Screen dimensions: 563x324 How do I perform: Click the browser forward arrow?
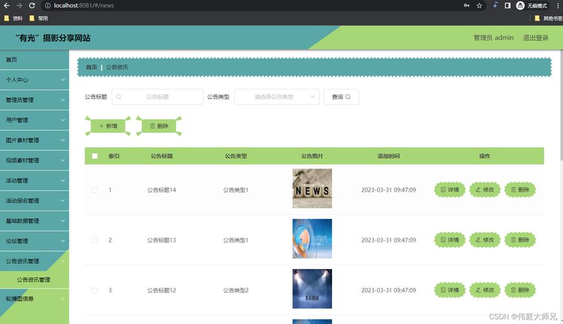click(19, 5)
